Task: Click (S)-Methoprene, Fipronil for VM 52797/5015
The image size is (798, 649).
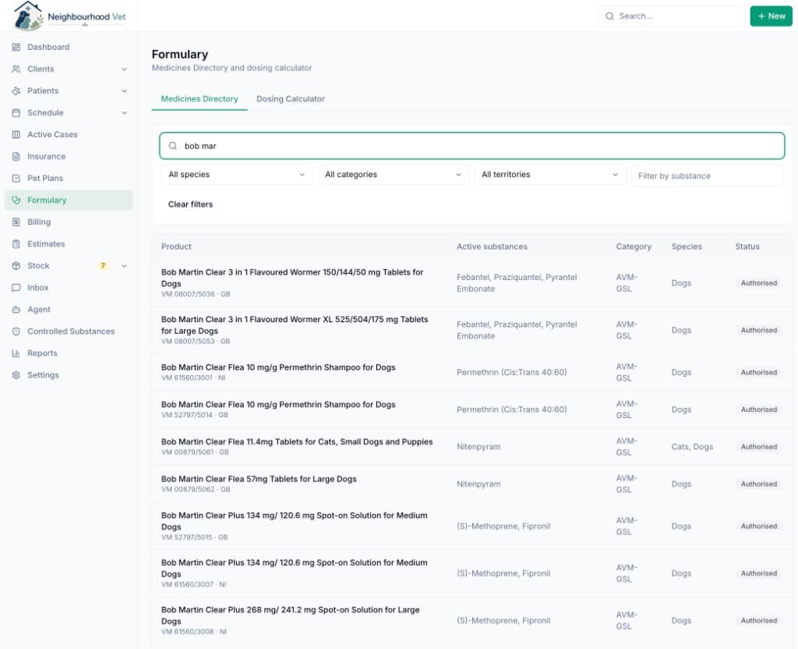Action: pos(503,527)
